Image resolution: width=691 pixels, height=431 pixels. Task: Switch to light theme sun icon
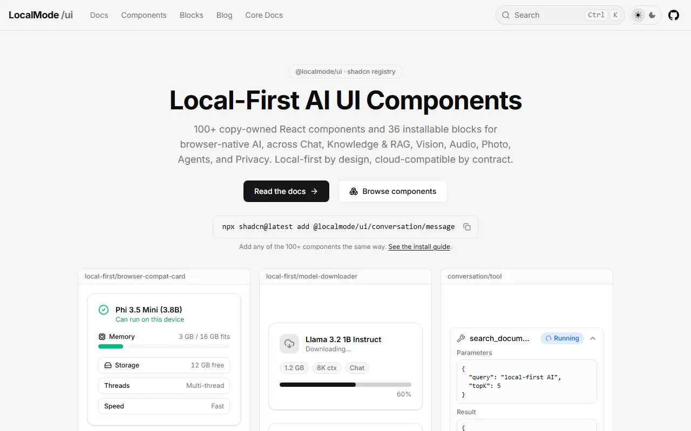coord(639,15)
